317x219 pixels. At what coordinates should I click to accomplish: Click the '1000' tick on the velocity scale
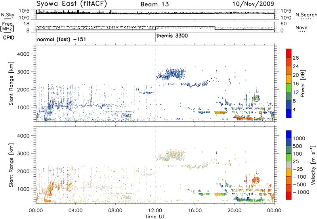[299, 138]
